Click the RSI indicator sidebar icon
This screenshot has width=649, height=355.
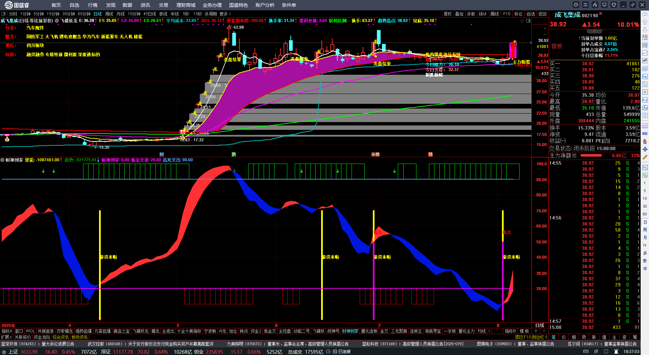pos(645,134)
